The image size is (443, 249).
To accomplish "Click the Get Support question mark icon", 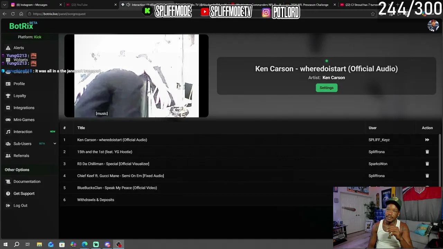I will pyautogui.click(x=8, y=194).
